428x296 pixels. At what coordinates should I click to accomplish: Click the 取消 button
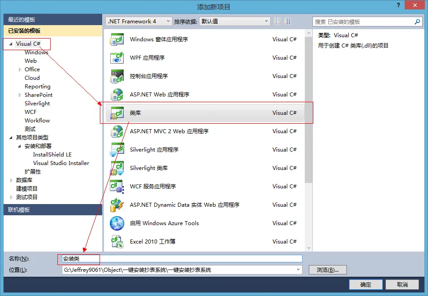click(x=402, y=284)
